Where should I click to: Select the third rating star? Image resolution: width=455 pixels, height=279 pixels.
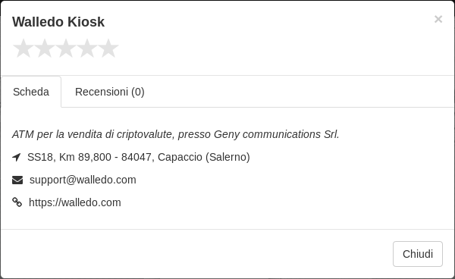click(x=66, y=49)
